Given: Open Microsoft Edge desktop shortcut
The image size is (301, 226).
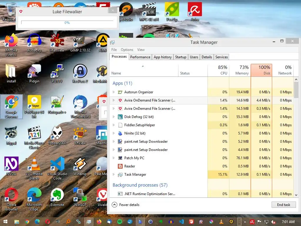Looking at the screenshot, I should pos(34,200).
